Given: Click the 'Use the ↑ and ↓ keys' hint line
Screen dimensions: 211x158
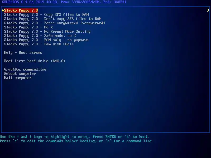Looking at the screenshot, I should 75,137.
